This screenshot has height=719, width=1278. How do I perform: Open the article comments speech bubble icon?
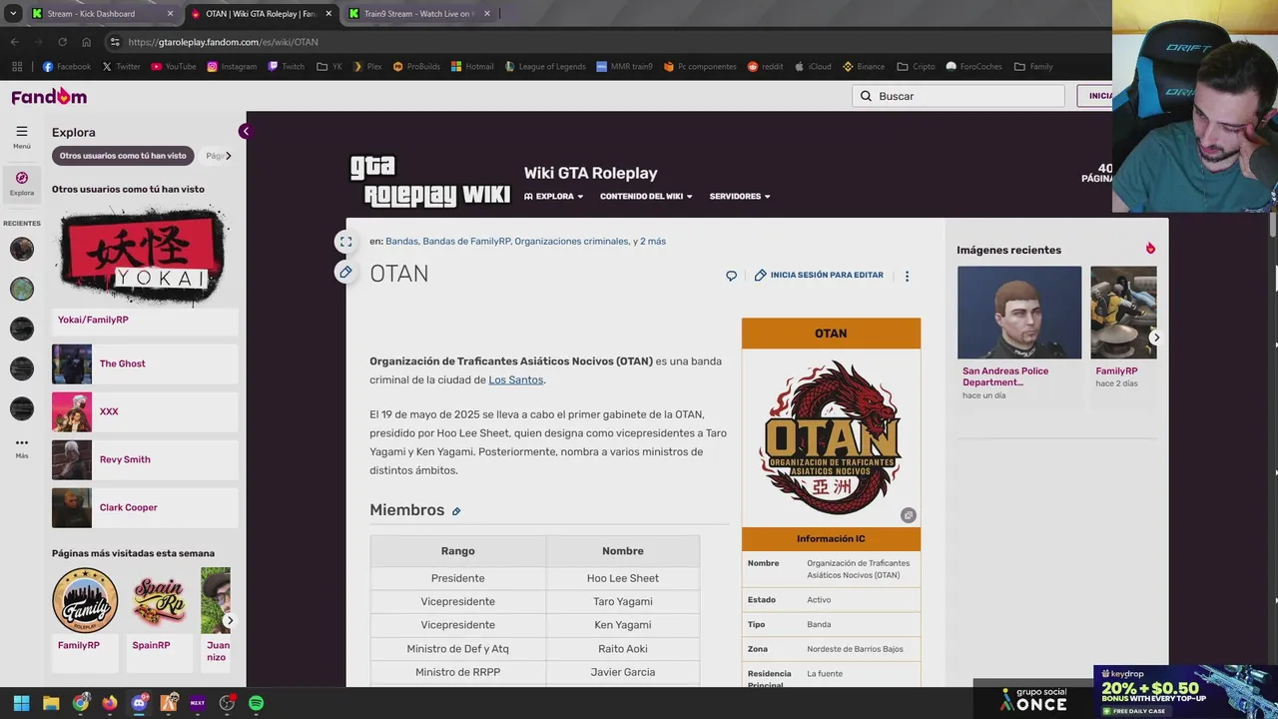[732, 276]
